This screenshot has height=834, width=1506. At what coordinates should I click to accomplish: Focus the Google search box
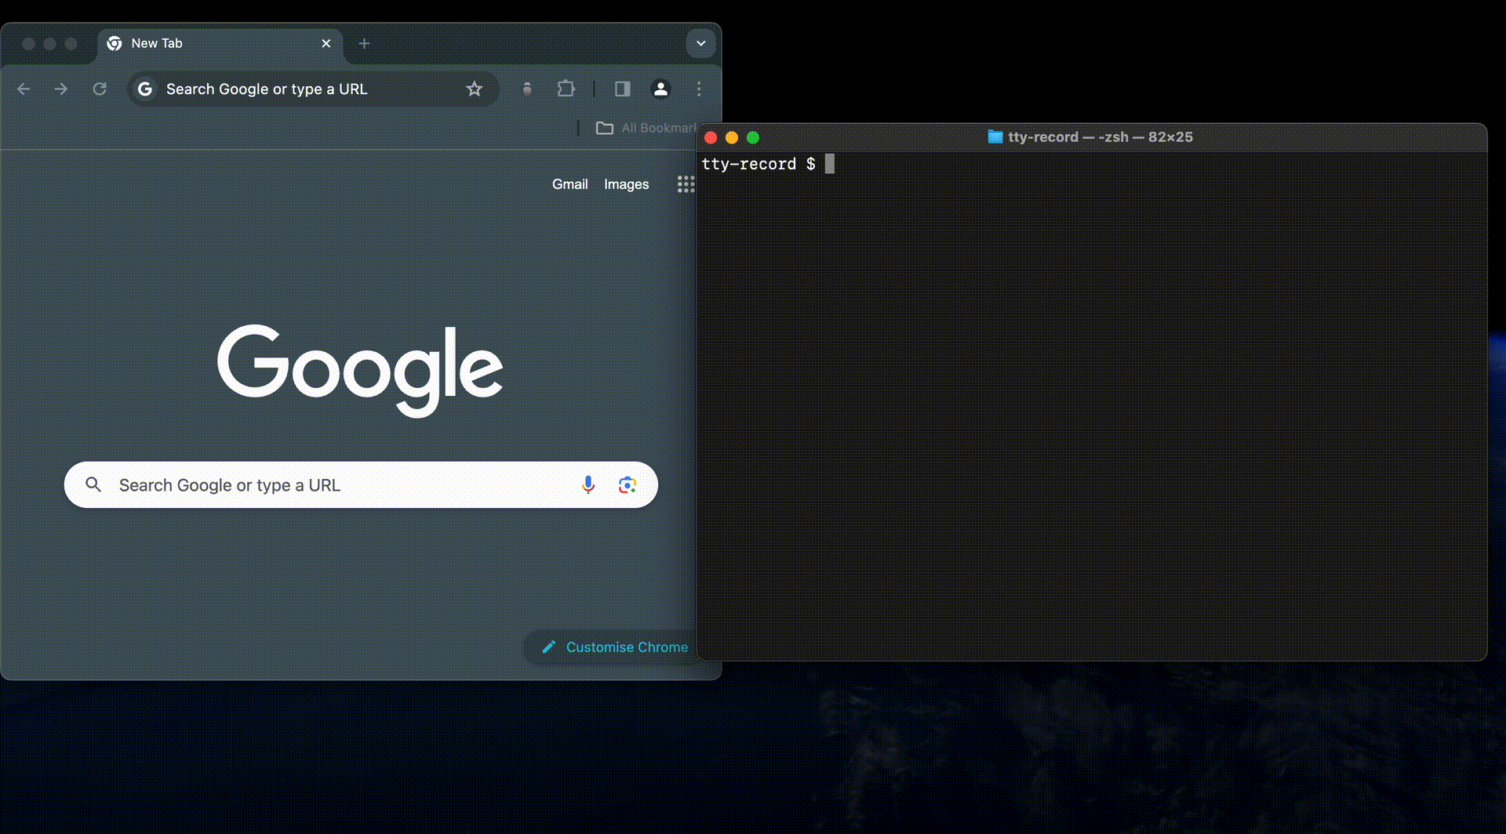[x=361, y=485]
